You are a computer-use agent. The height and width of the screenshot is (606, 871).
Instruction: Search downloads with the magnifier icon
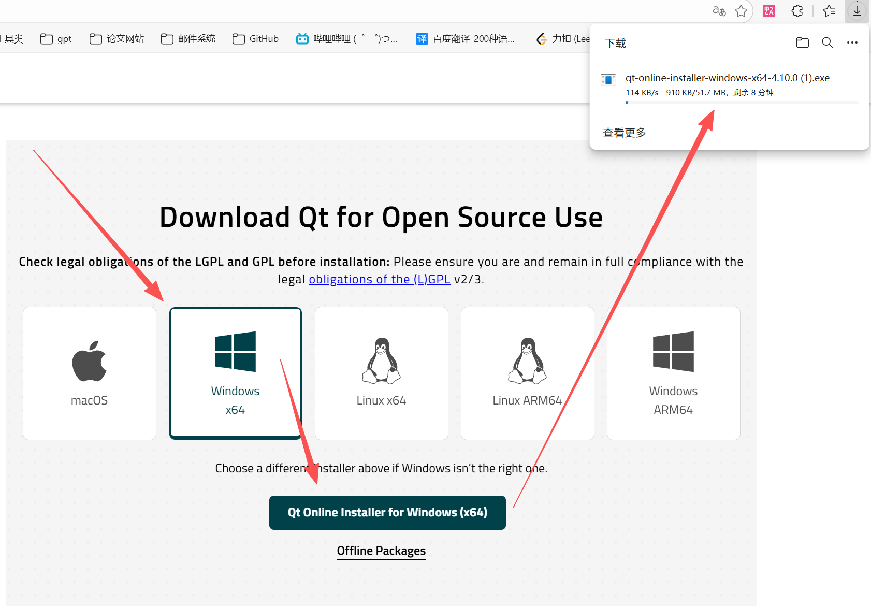point(828,42)
